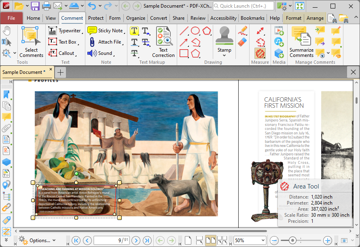Image resolution: width=360 pixels, height=247 pixels.
Task: Collapse the ribbon with the chevron
Action: pyautogui.click(x=356, y=17)
